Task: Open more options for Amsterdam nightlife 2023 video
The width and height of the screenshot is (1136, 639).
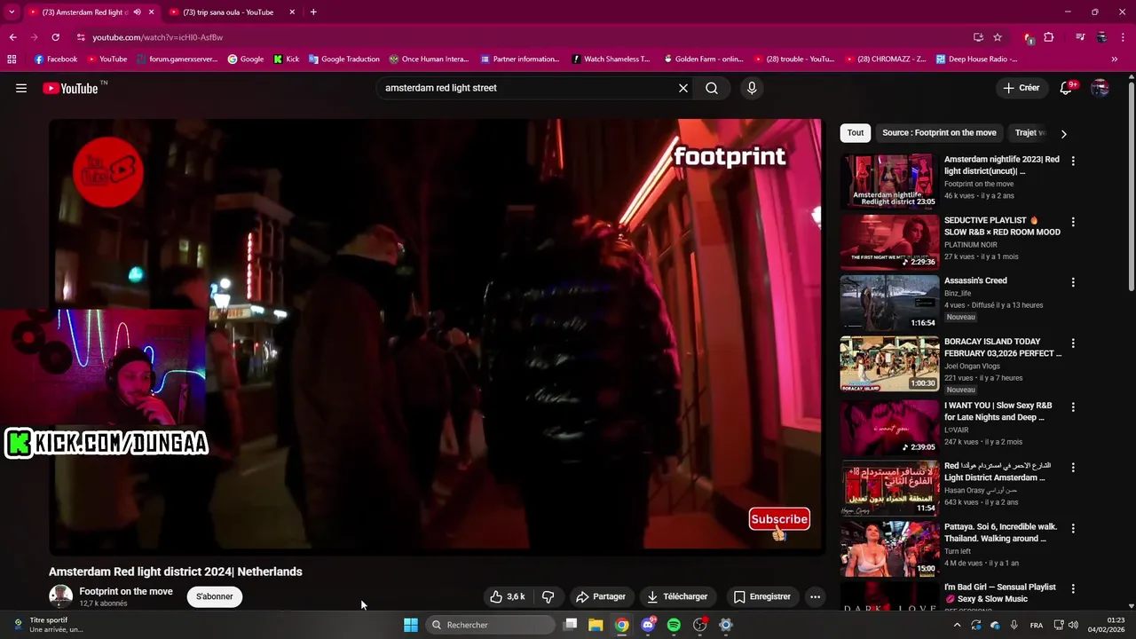Action: (x=1073, y=161)
